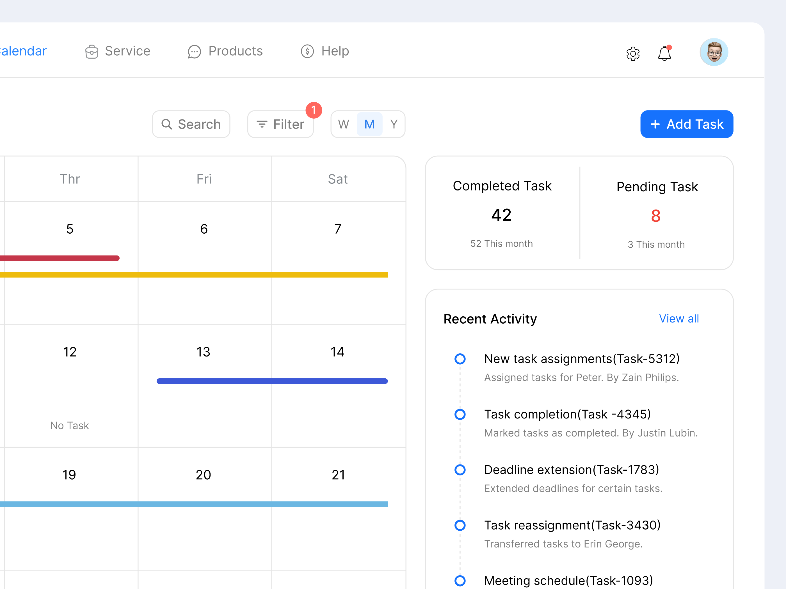The height and width of the screenshot is (589, 786).
Task: Open the settings gear icon
Action: pos(633,53)
